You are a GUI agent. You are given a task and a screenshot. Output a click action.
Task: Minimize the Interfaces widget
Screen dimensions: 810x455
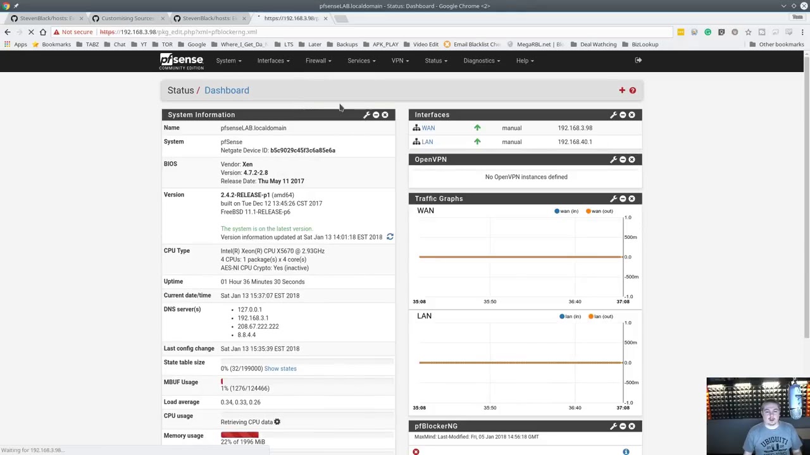623,115
